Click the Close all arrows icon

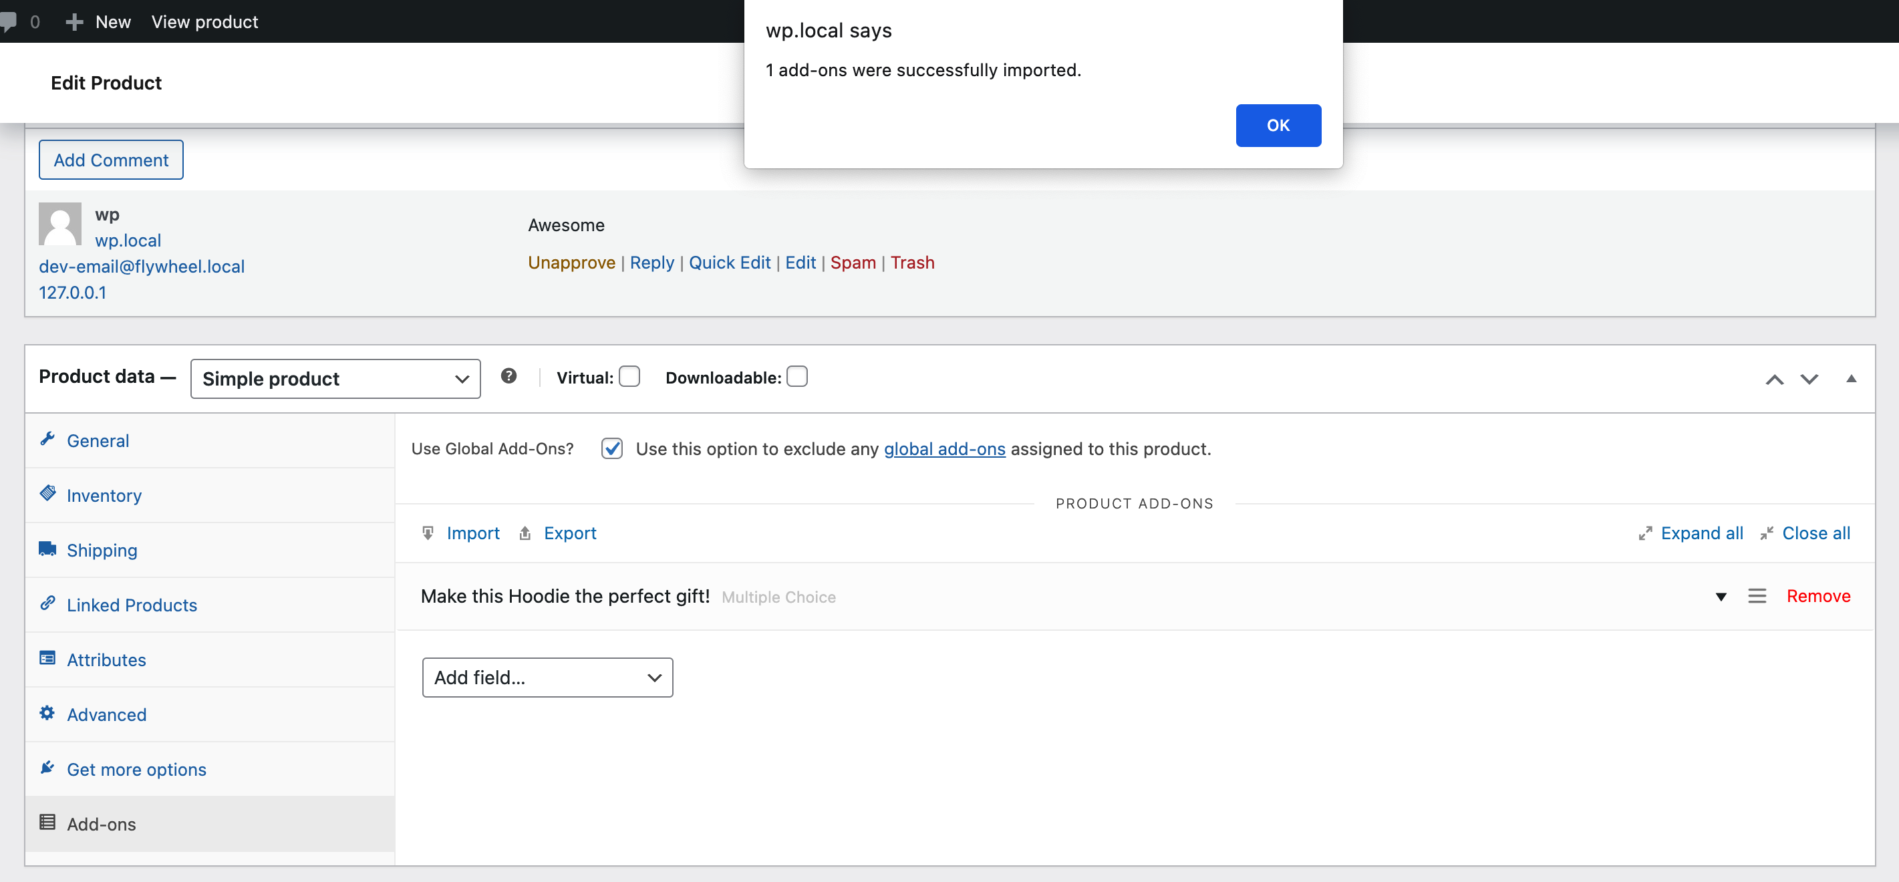click(1767, 534)
